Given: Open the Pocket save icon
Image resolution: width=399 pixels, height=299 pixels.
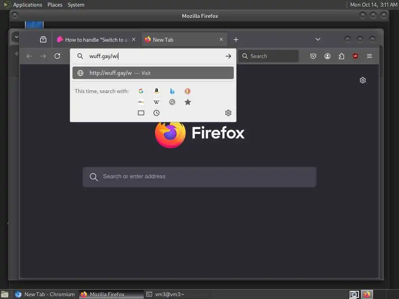Looking at the screenshot, I should pyautogui.click(x=313, y=56).
